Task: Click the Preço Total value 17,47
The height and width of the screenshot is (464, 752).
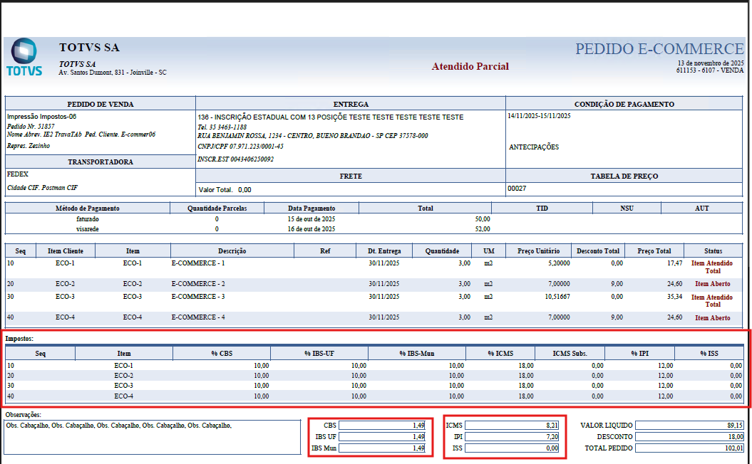Action: coord(674,263)
